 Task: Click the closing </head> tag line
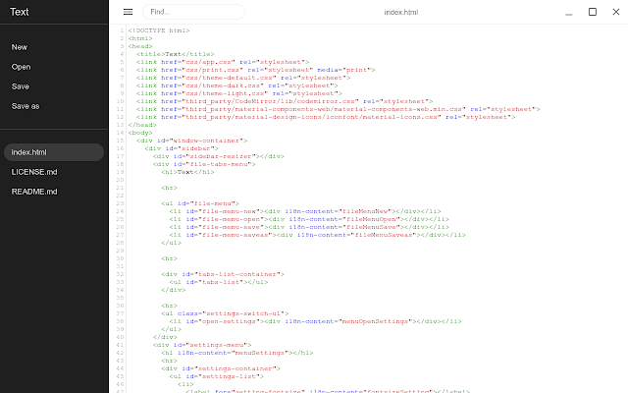click(142, 125)
